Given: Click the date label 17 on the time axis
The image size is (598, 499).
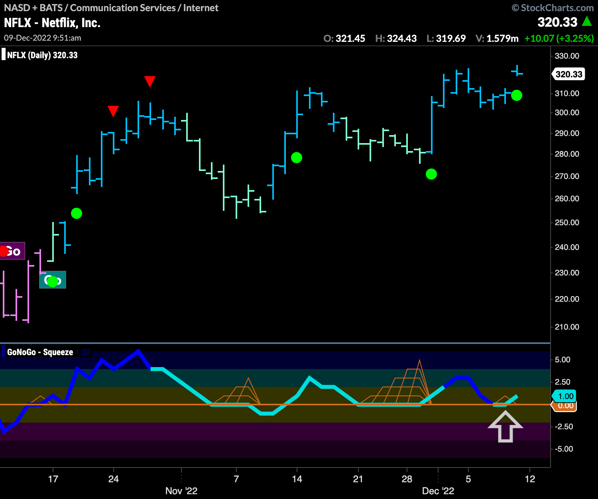Looking at the screenshot, I should pos(53,479).
